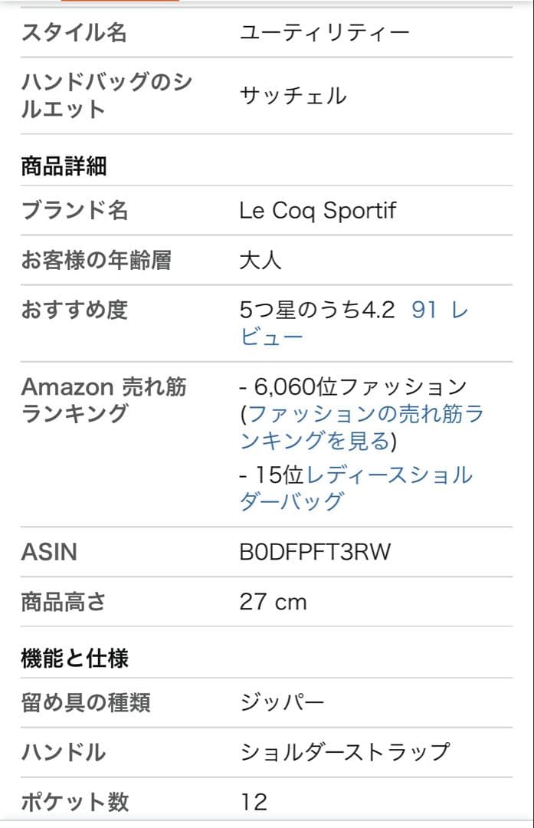This screenshot has height=828, width=534.
Task: Open the 91 レビュー reviews link
Action: click(x=437, y=310)
